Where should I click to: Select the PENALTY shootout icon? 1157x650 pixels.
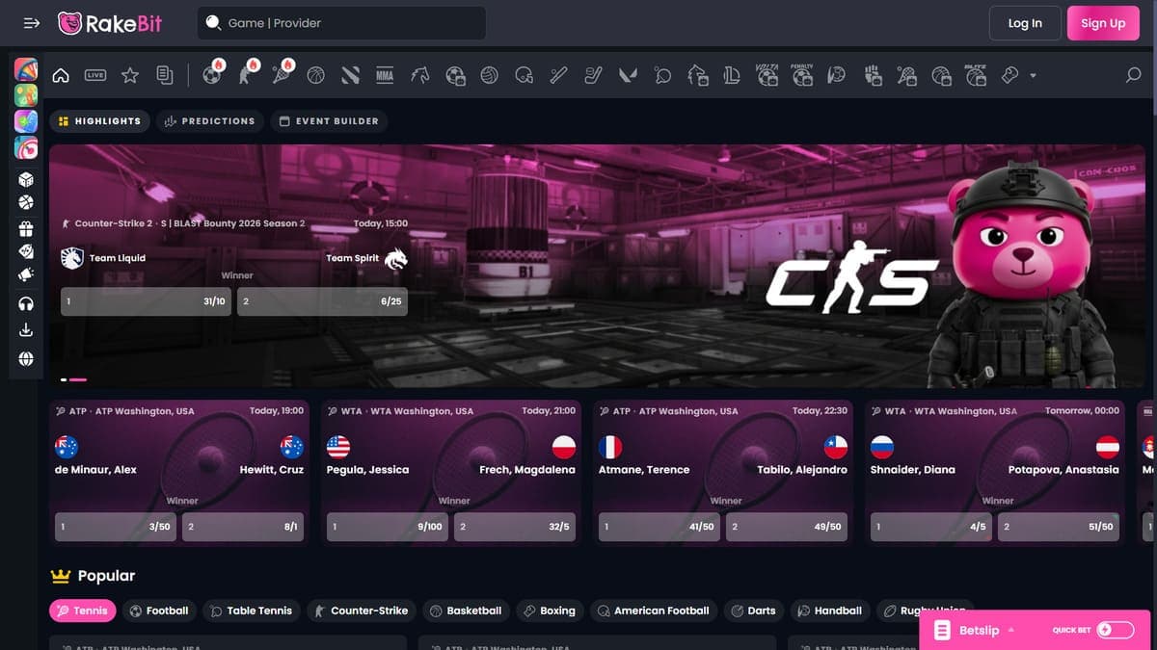pyautogui.click(x=802, y=75)
